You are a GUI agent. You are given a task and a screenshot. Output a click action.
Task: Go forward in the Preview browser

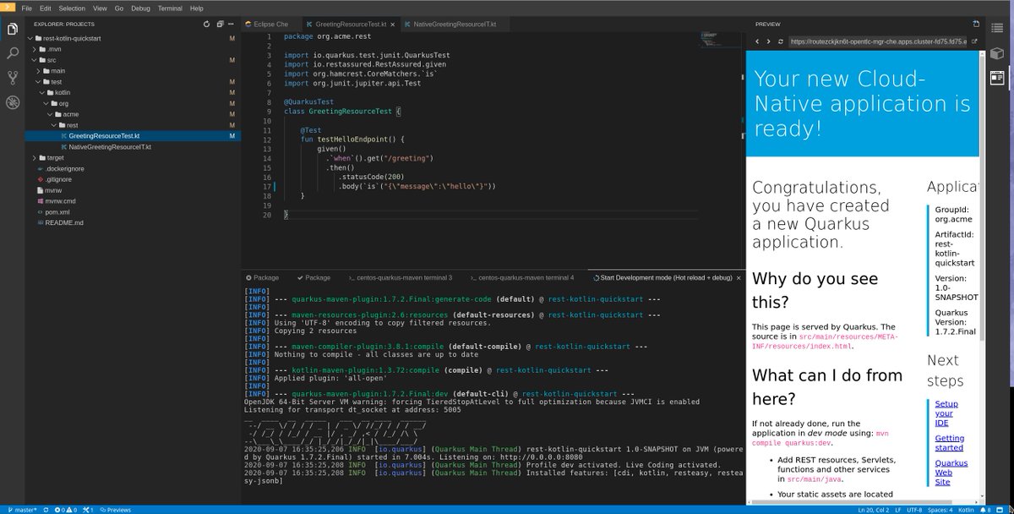tap(769, 41)
